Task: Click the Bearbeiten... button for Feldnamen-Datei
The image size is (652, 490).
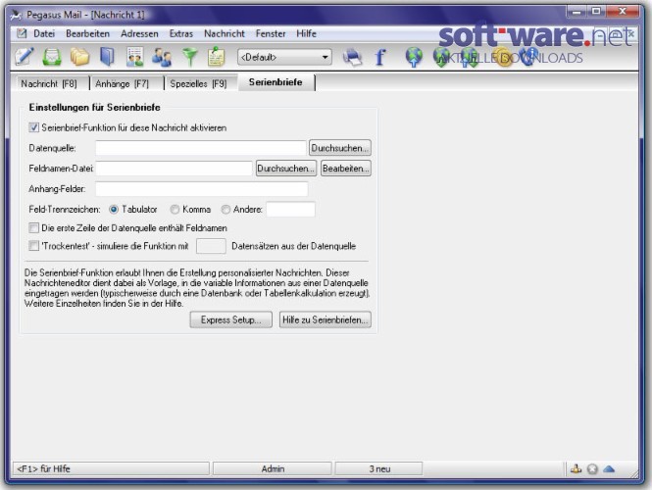Action: pyautogui.click(x=345, y=169)
